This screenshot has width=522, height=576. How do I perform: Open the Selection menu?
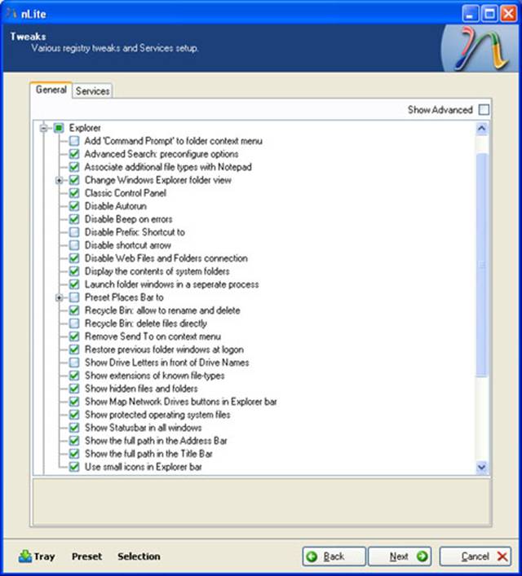(139, 556)
